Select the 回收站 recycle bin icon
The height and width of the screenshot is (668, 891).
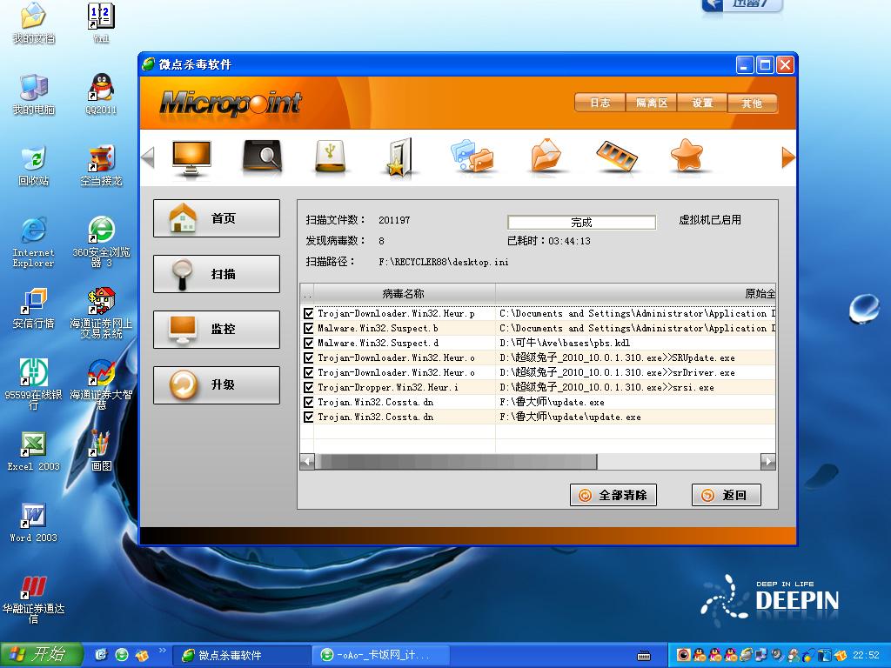(34, 166)
